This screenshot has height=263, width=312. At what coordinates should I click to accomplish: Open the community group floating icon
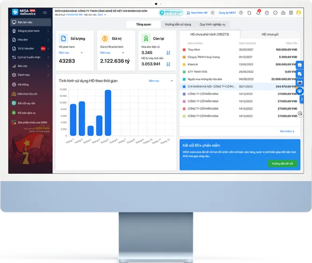299,91
